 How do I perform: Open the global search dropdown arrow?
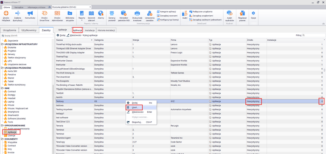(90, 7)
